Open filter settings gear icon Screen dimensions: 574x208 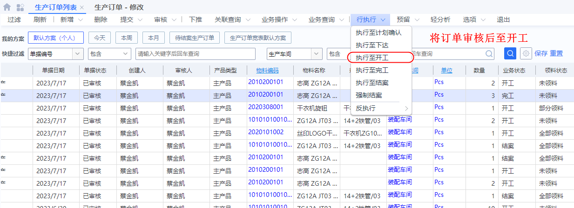[x=526, y=53]
